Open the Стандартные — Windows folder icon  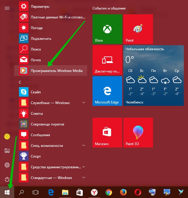[24, 177]
